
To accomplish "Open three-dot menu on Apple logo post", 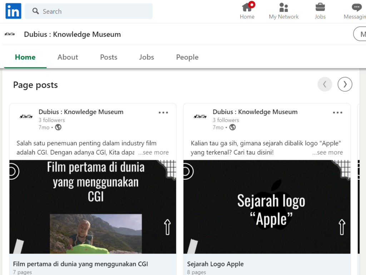I will pos(337,113).
